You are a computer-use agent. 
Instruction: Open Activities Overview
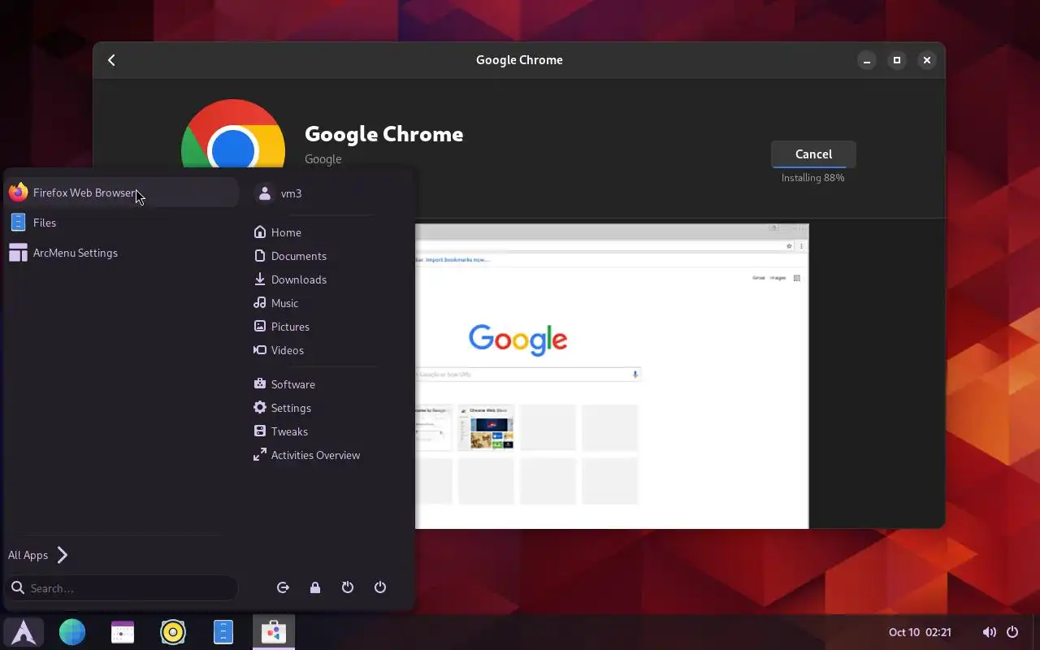coord(307,455)
